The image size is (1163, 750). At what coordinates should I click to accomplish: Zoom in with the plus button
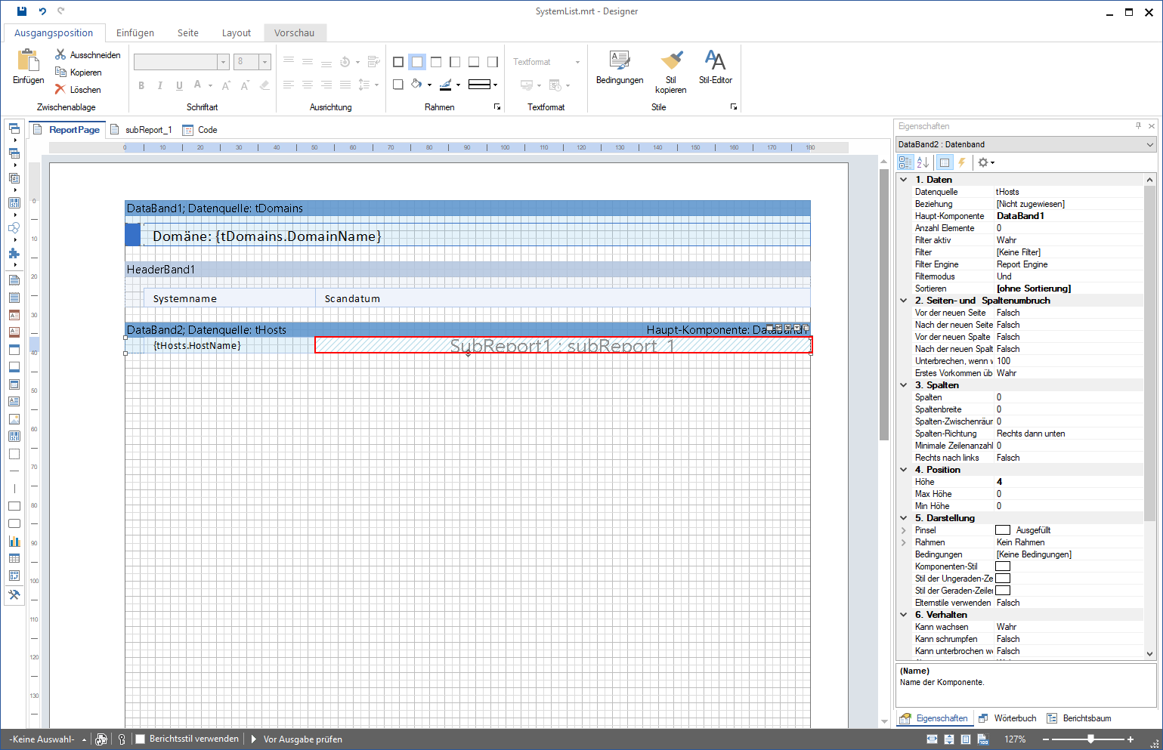[1131, 739]
